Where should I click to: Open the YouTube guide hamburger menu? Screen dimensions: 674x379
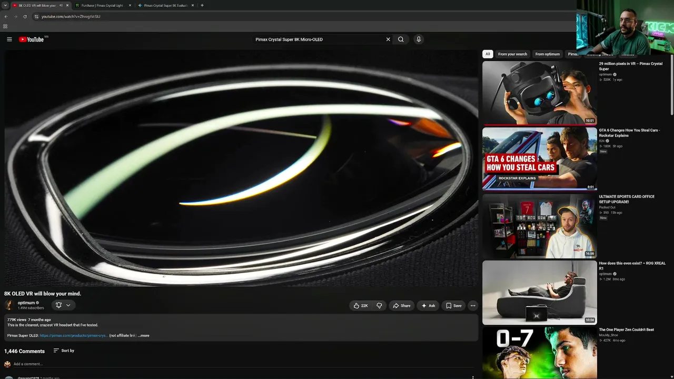click(x=9, y=39)
